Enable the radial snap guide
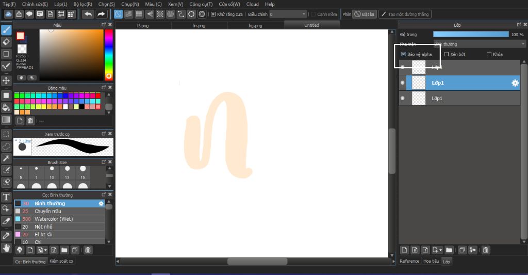This screenshot has width=528, height=275. click(x=160, y=14)
